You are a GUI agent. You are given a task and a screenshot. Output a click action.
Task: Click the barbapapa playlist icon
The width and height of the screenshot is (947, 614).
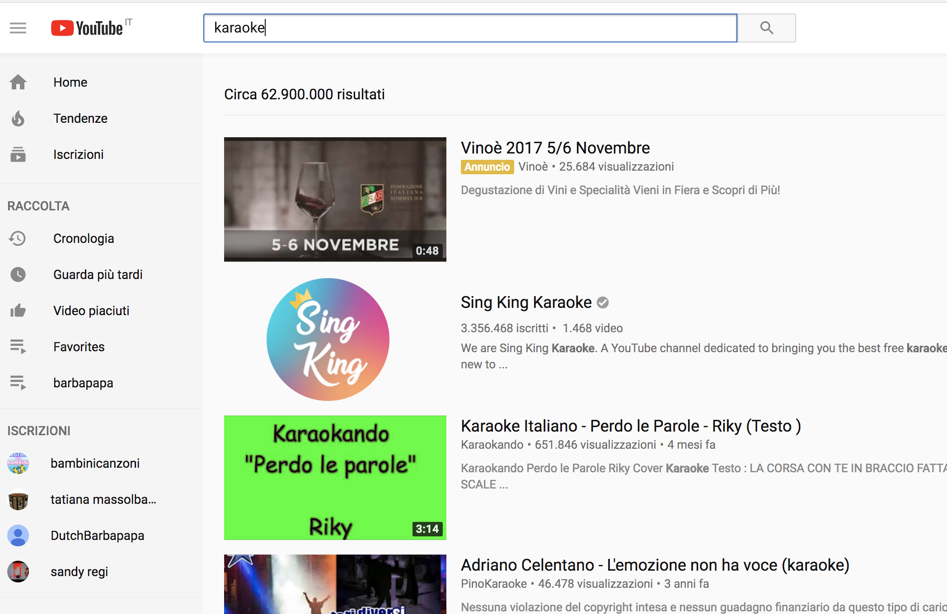(18, 383)
